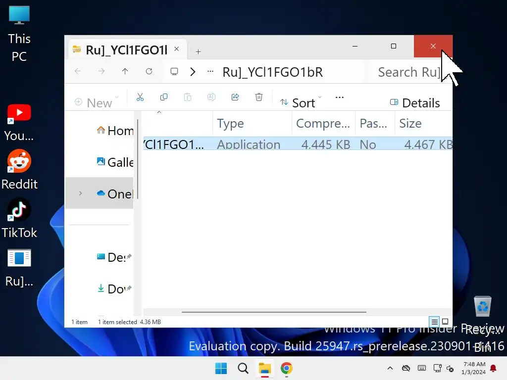Toggle the Details pane
Viewport: 507px width, 380px height.
point(415,103)
